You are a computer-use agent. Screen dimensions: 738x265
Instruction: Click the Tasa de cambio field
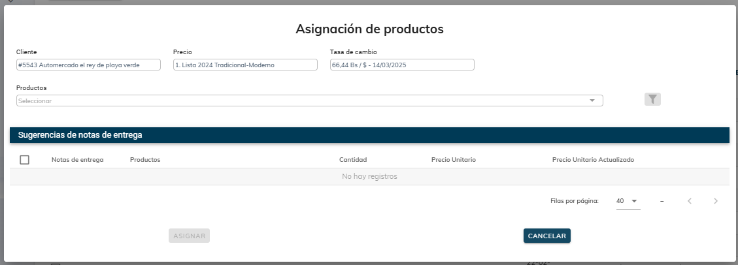coord(402,65)
